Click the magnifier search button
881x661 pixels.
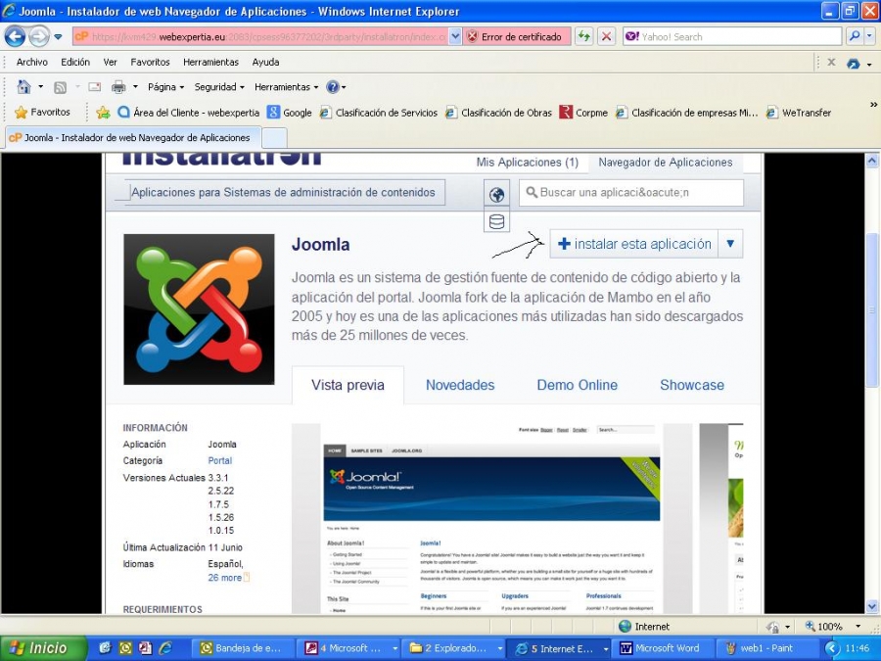pyautogui.click(x=854, y=37)
